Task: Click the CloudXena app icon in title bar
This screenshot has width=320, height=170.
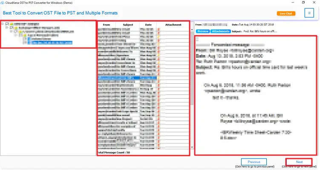Action: (3, 3)
